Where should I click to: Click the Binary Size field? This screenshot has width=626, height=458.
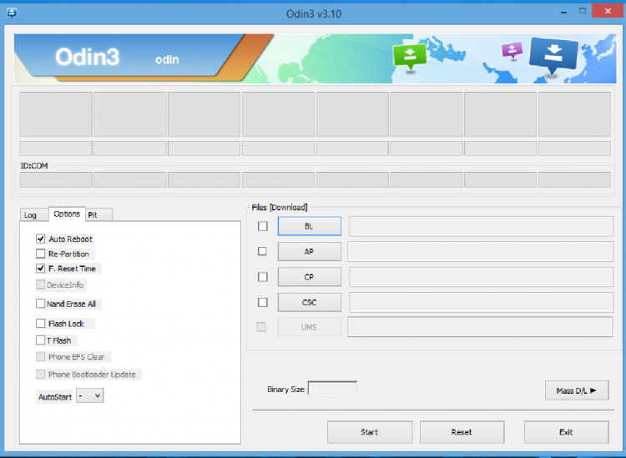point(332,388)
